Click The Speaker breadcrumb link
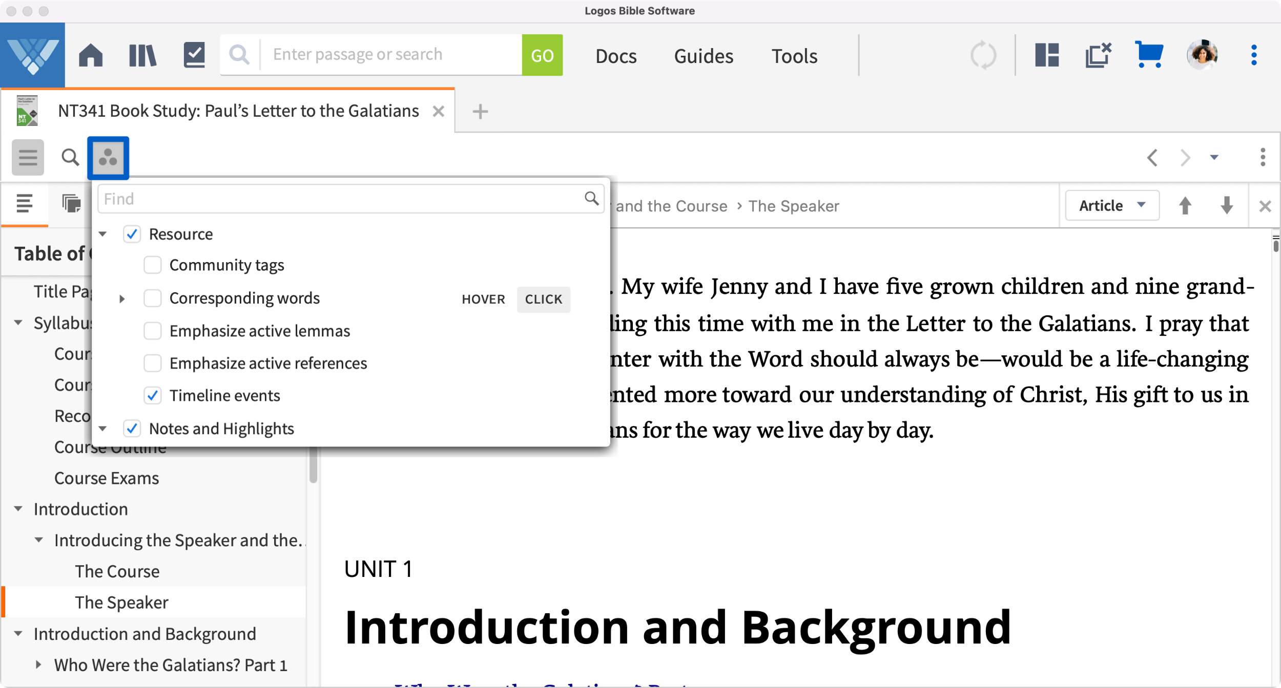Screen dimensions: 1281x688 [794, 206]
